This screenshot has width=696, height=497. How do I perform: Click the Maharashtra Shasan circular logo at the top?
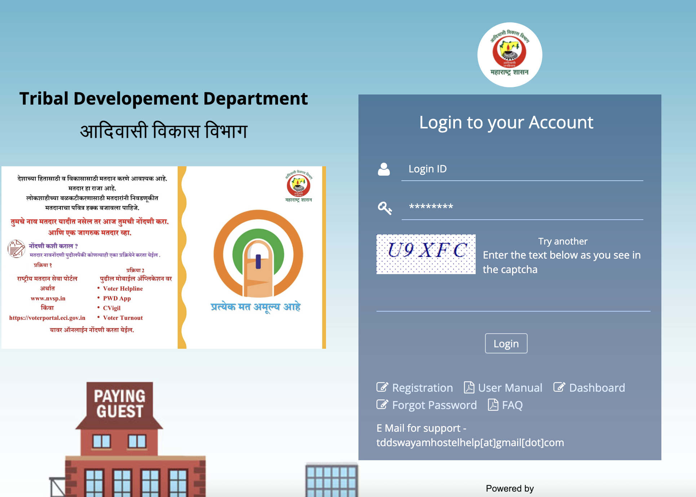[x=510, y=55]
